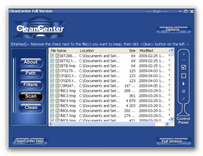Click the size value 4 203

pyautogui.click(x=130, y=106)
